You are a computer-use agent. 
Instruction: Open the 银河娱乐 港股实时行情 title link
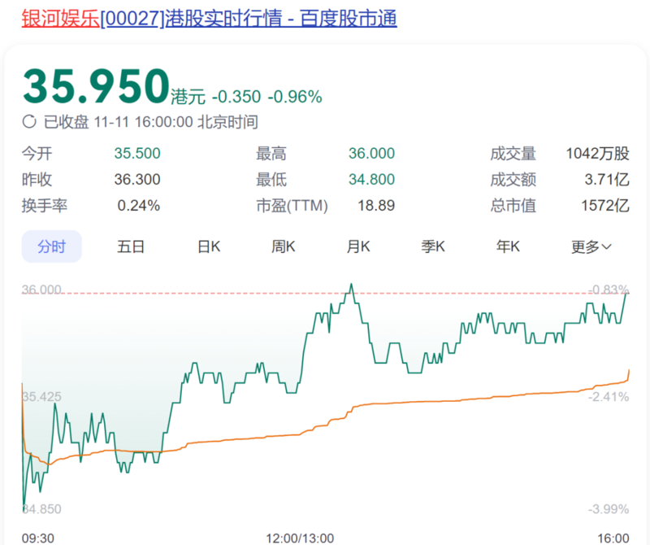click(209, 18)
